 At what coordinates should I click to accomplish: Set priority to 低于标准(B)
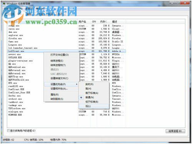coord(92,102)
